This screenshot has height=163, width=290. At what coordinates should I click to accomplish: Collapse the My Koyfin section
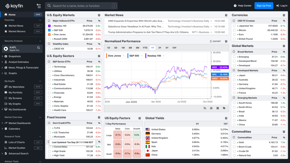pyautogui.click(x=40, y=81)
